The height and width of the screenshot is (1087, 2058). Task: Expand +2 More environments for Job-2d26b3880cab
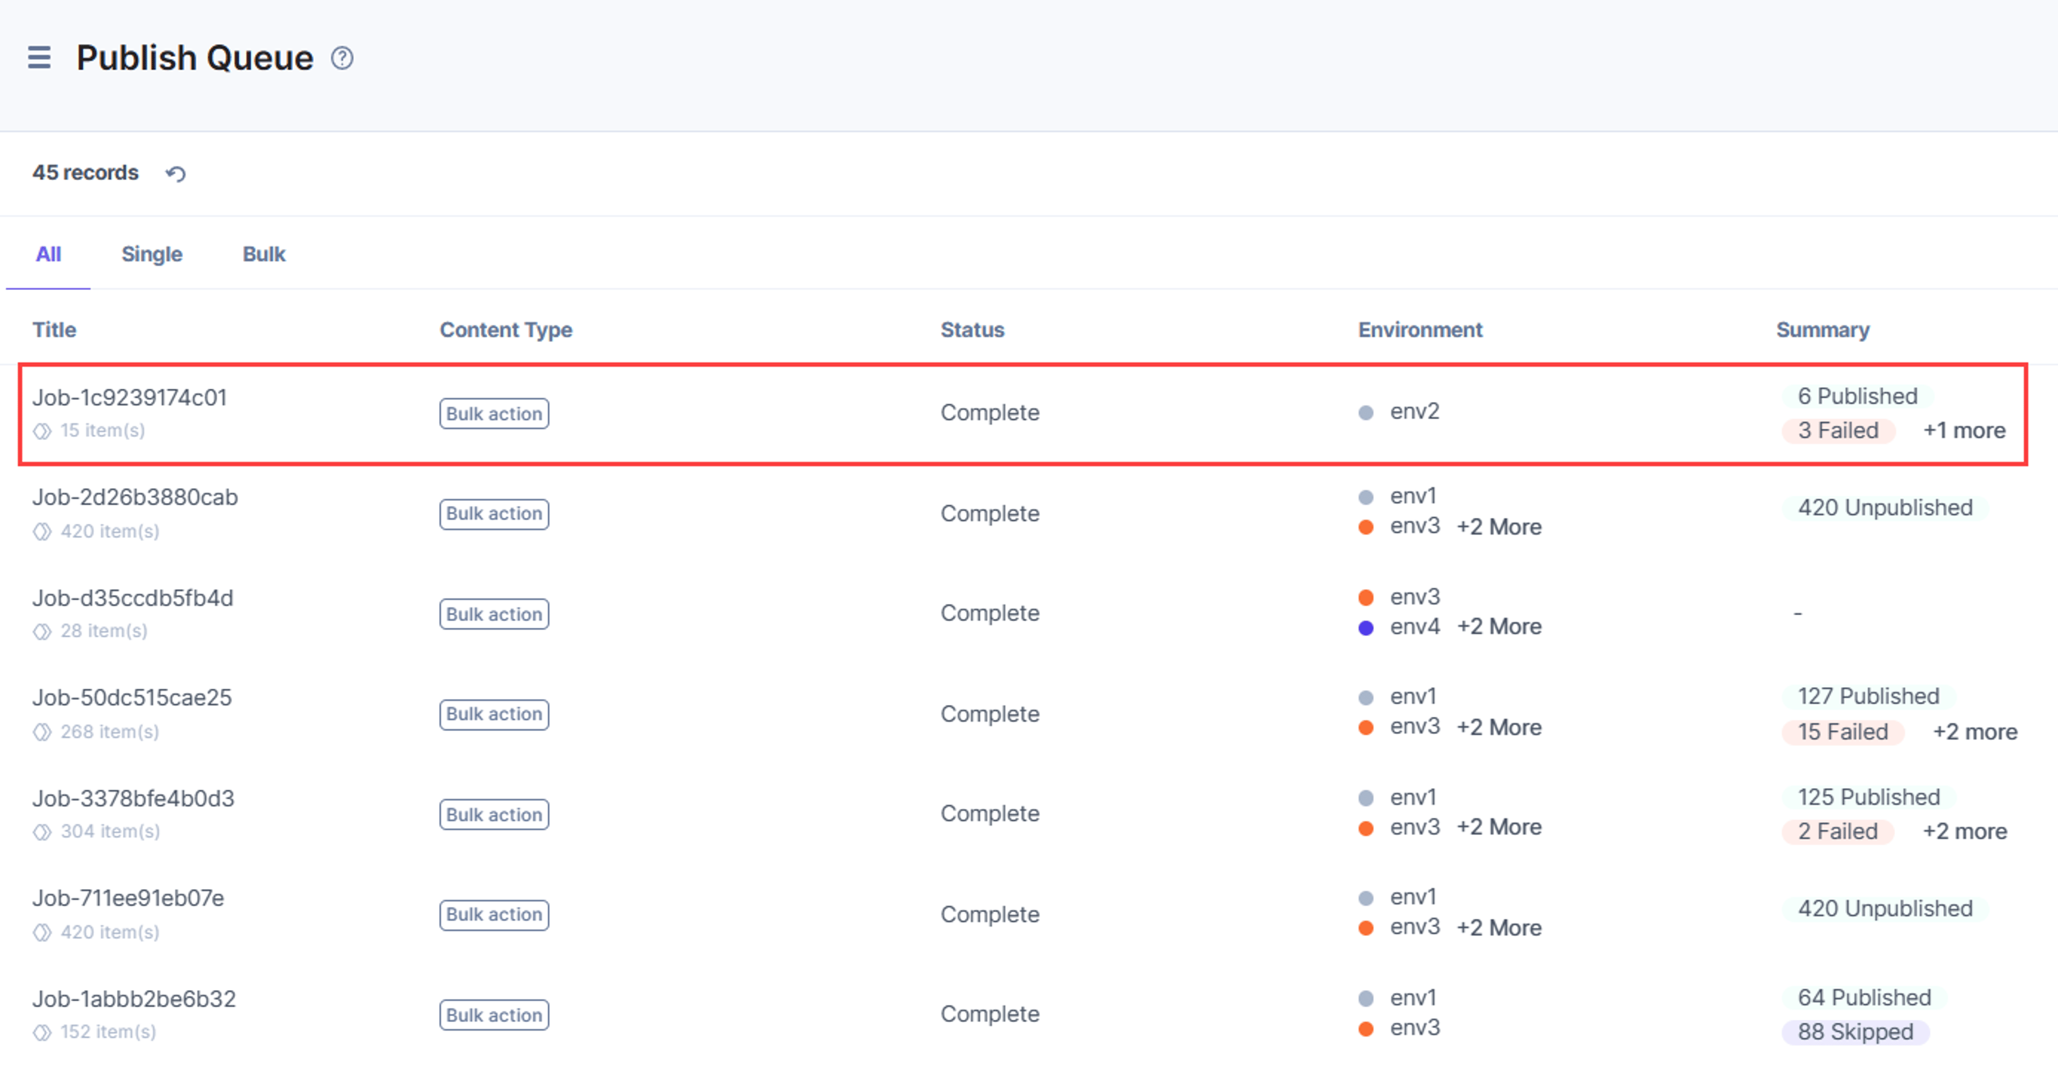(1499, 527)
